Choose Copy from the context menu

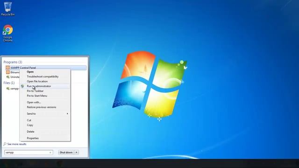[x=30, y=125]
